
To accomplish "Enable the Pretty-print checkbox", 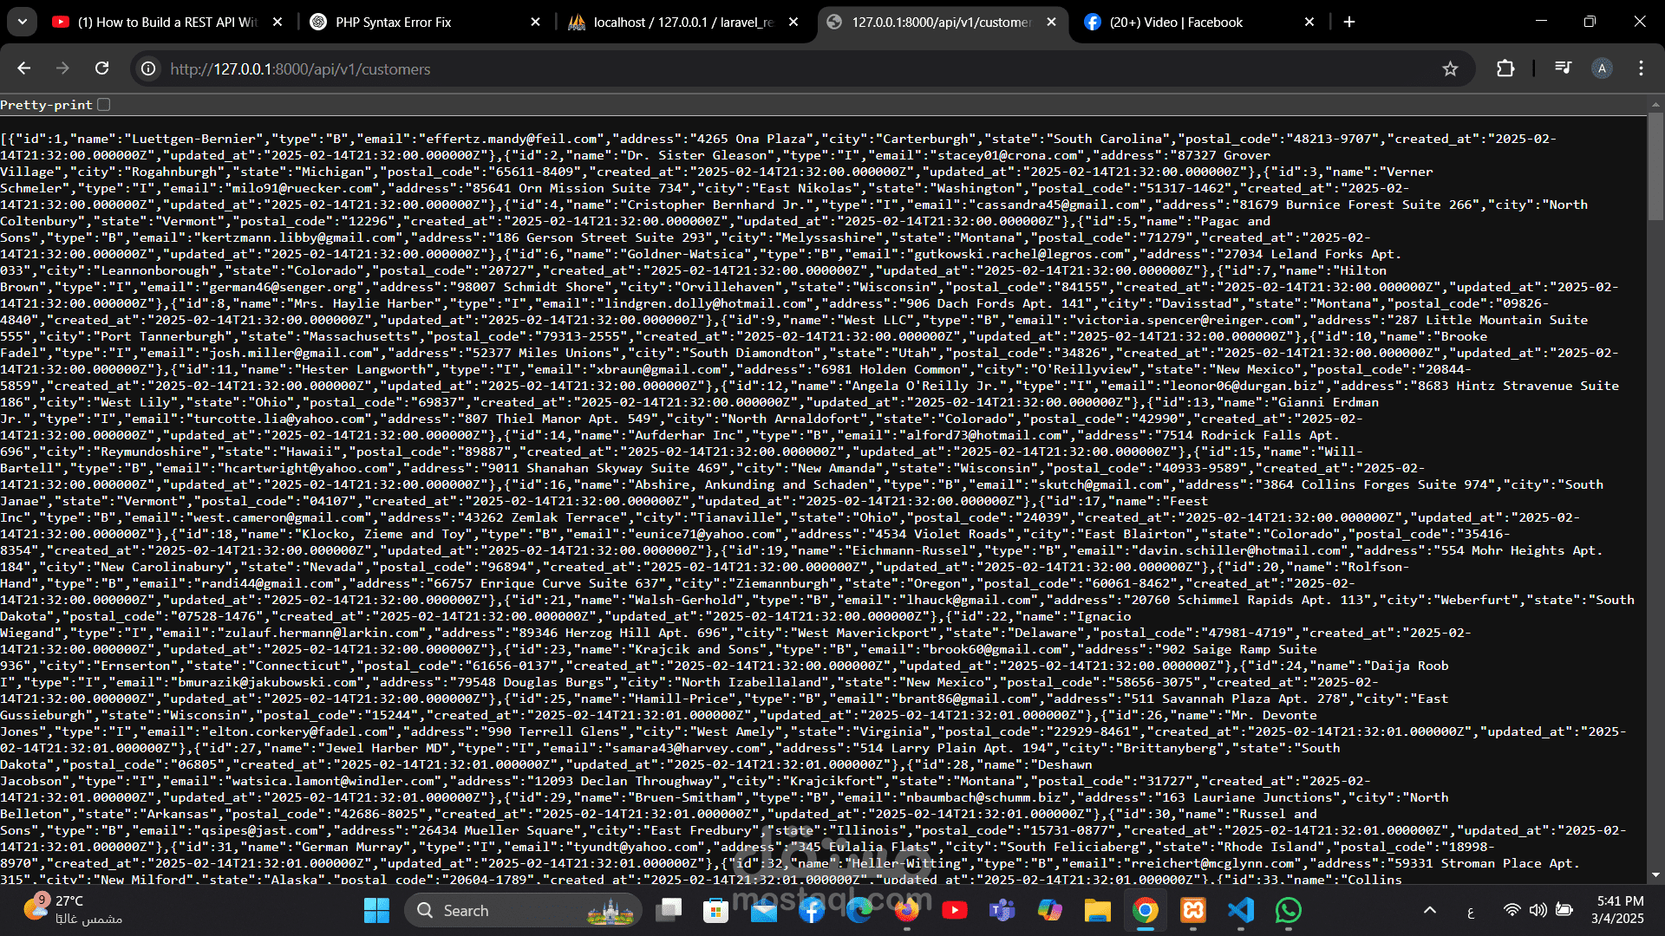I will 104,105.
